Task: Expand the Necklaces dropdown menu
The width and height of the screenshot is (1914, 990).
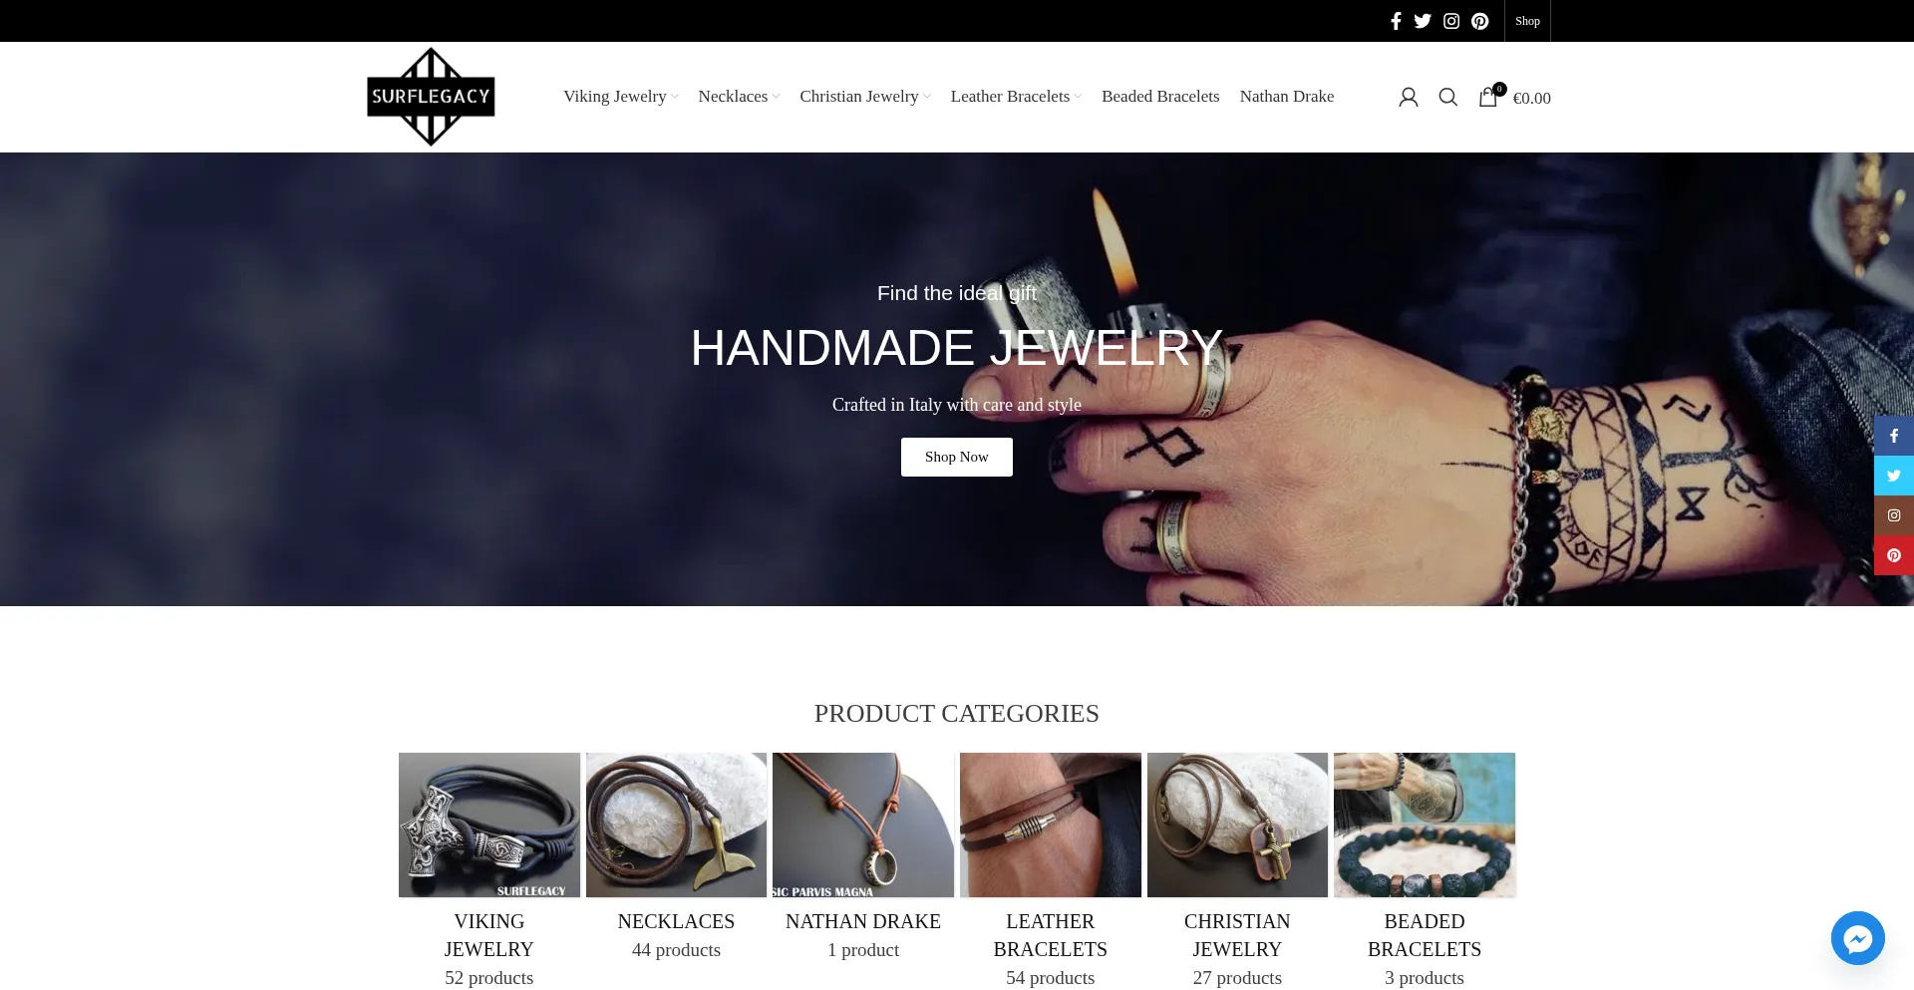Action: pos(739,97)
